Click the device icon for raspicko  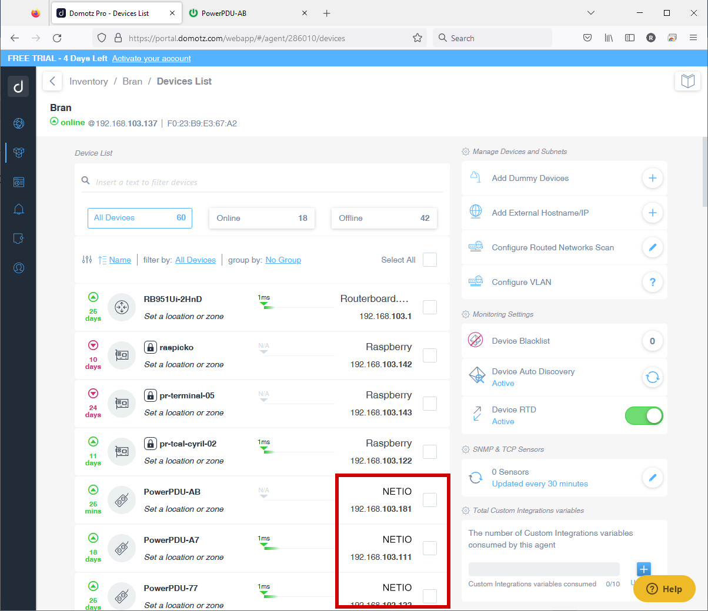click(122, 355)
